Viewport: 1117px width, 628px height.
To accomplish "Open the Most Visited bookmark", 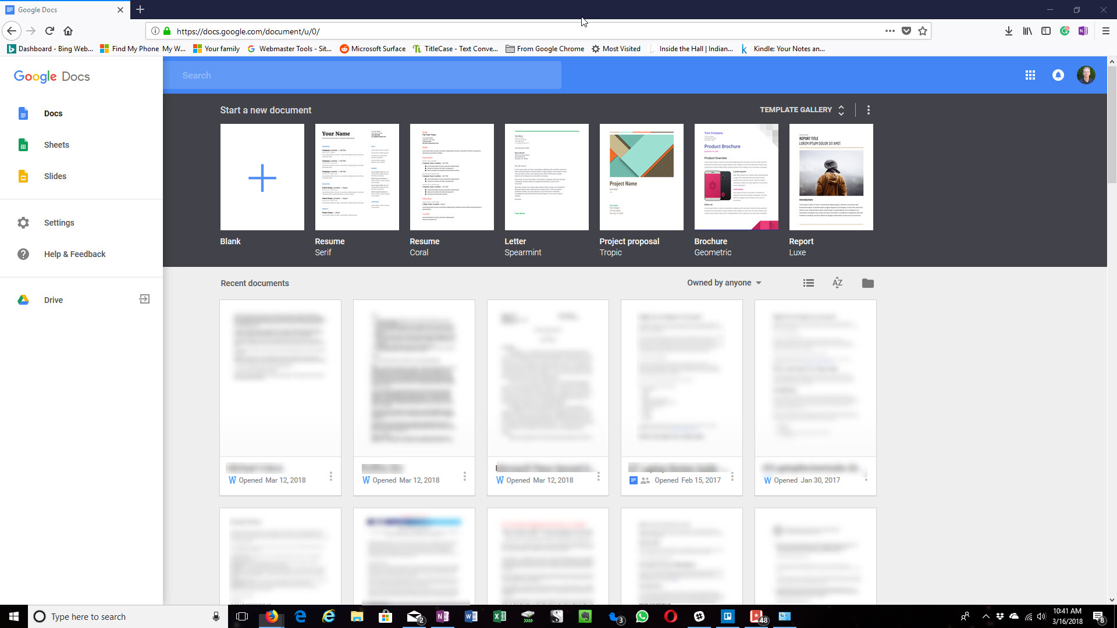I will coord(616,49).
